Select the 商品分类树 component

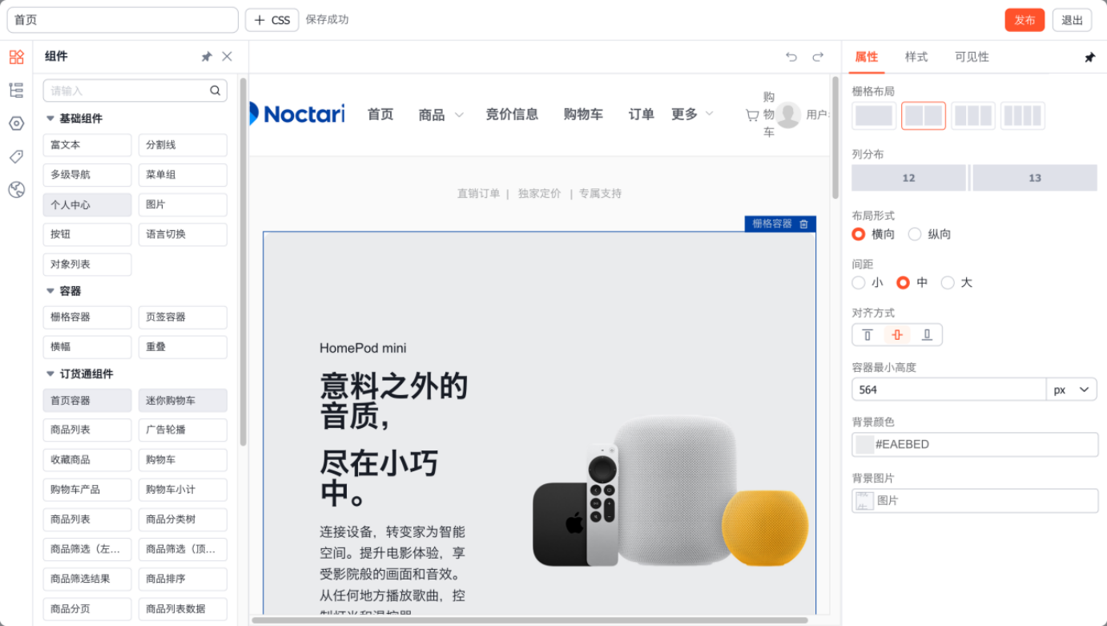point(183,519)
